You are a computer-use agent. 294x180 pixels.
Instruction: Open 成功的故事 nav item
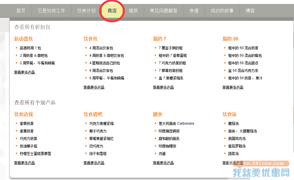click(222, 11)
